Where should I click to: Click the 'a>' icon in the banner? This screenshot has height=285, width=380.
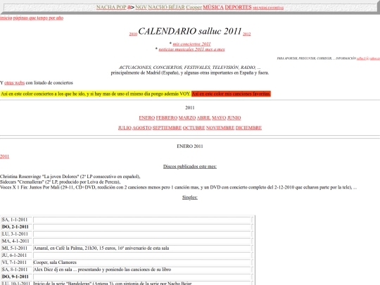coord(131,7)
